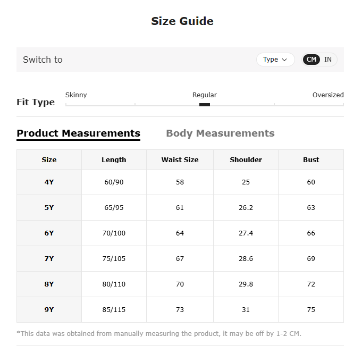
Task: Click the Length column header
Action: tap(114, 159)
